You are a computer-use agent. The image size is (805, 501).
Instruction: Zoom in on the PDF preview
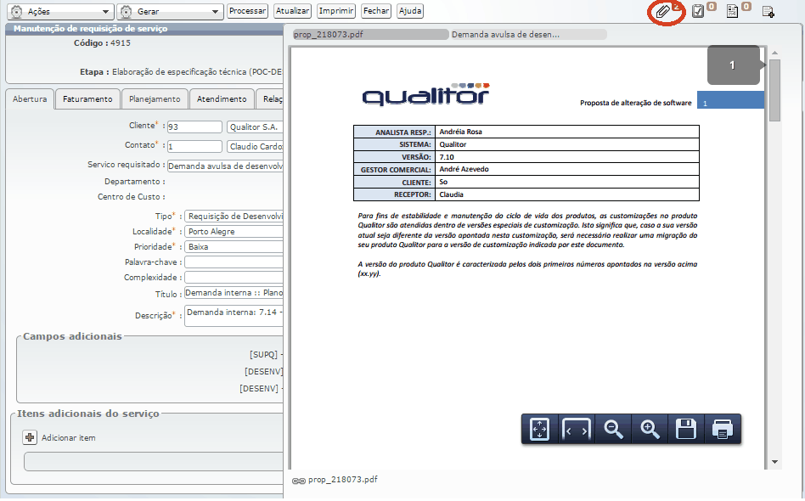click(x=650, y=430)
